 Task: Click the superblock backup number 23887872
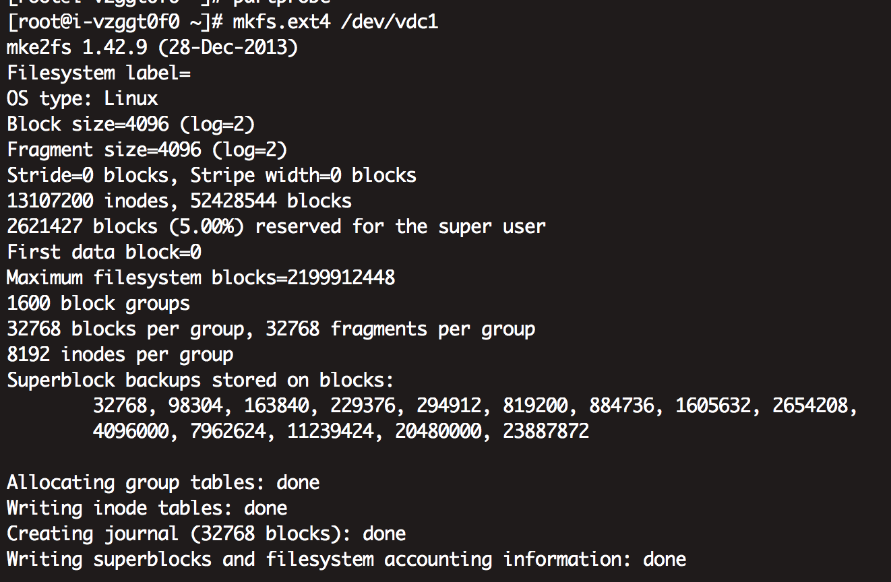pyautogui.click(x=546, y=431)
